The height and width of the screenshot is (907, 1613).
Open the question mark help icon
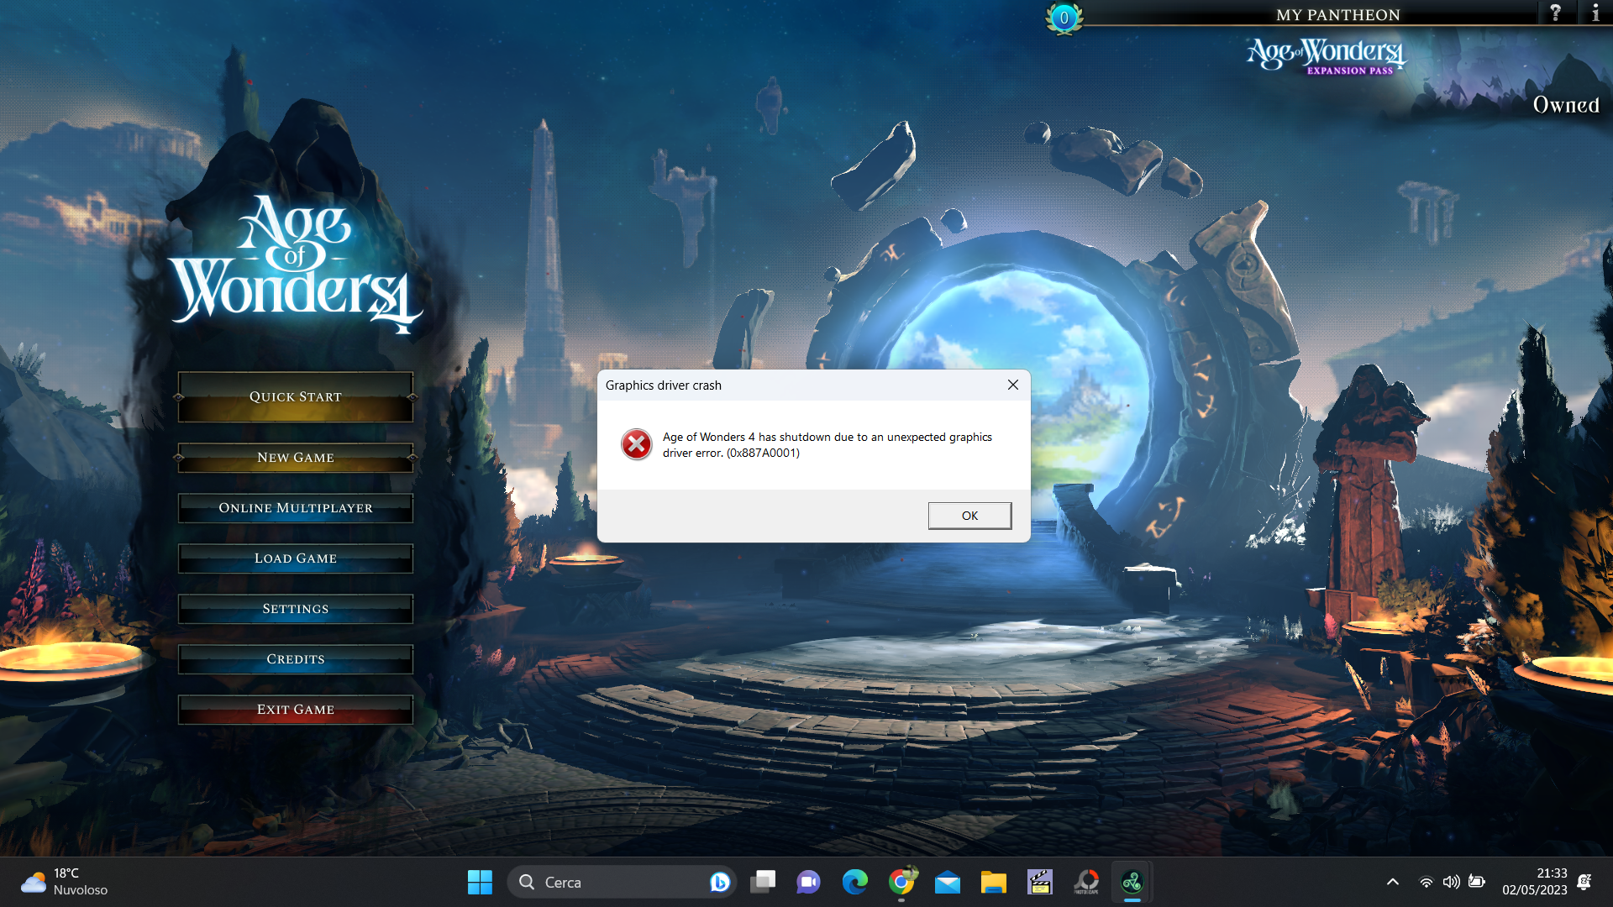pyautogui.click(x=1555, y=13)
